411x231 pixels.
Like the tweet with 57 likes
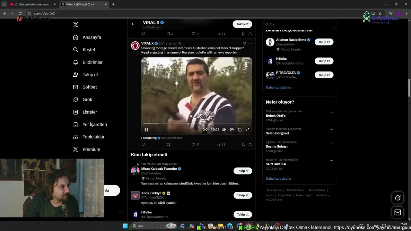193,144
